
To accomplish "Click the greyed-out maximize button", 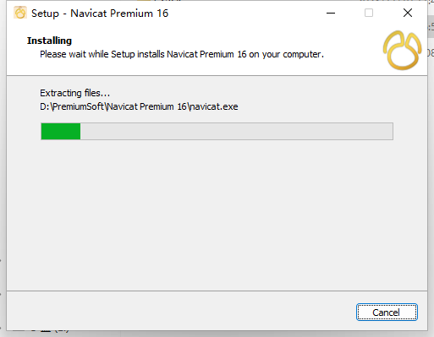I will (369, 13).
